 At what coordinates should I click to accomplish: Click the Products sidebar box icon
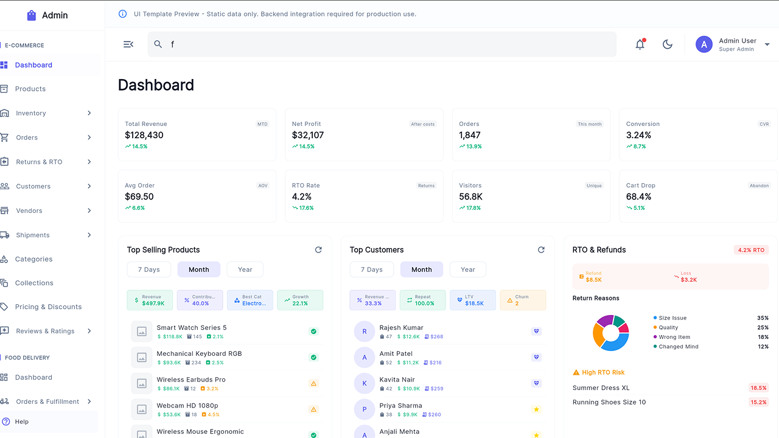tap(4, 89)
